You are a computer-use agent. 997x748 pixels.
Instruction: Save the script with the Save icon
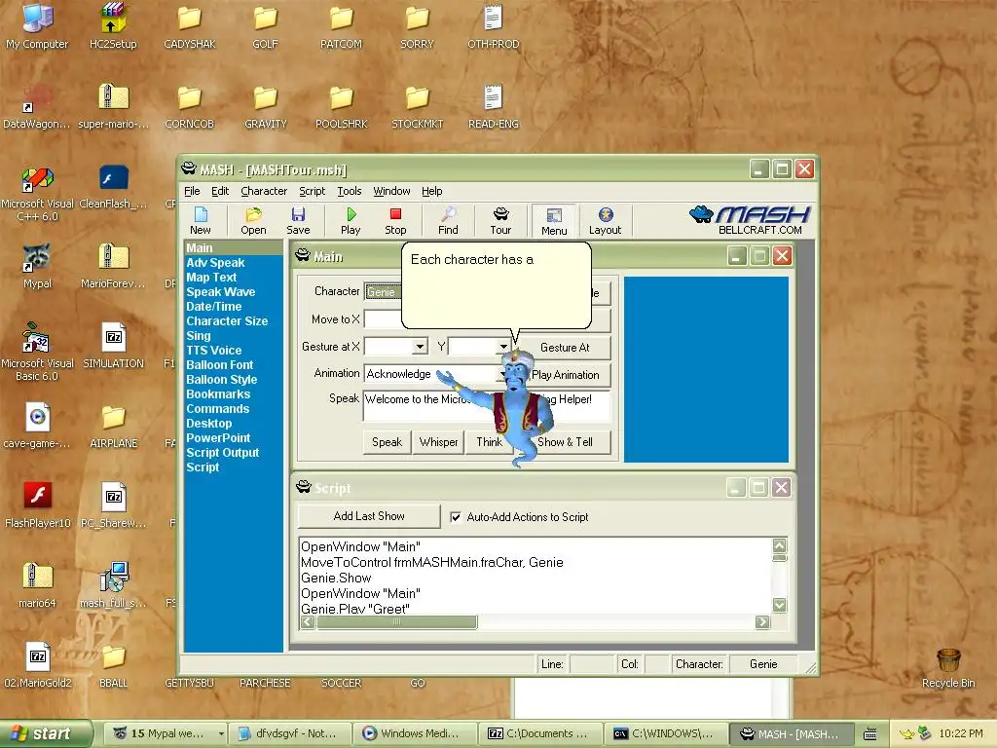click(298, 221)
